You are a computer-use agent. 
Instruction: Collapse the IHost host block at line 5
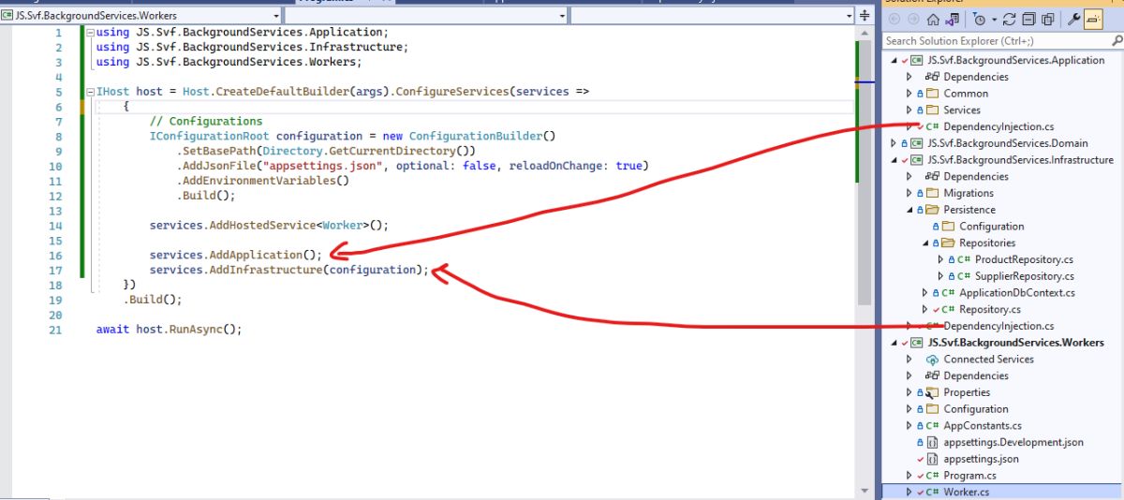click(89, 93)
